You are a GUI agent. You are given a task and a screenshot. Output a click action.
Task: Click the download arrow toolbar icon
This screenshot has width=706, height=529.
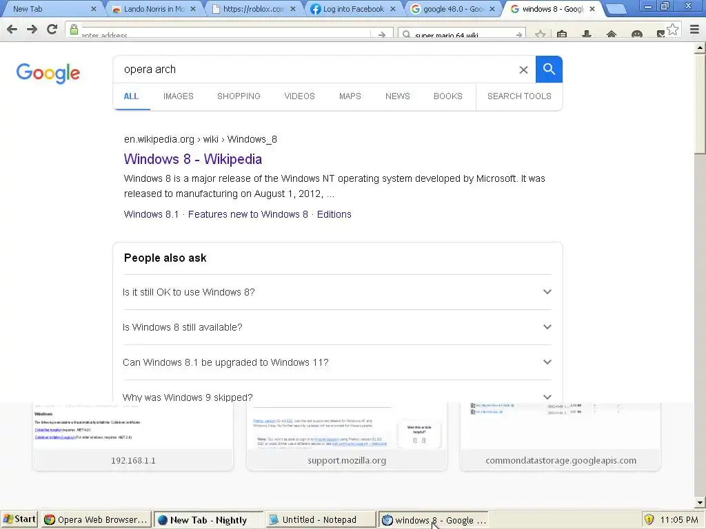pos(587,34)
